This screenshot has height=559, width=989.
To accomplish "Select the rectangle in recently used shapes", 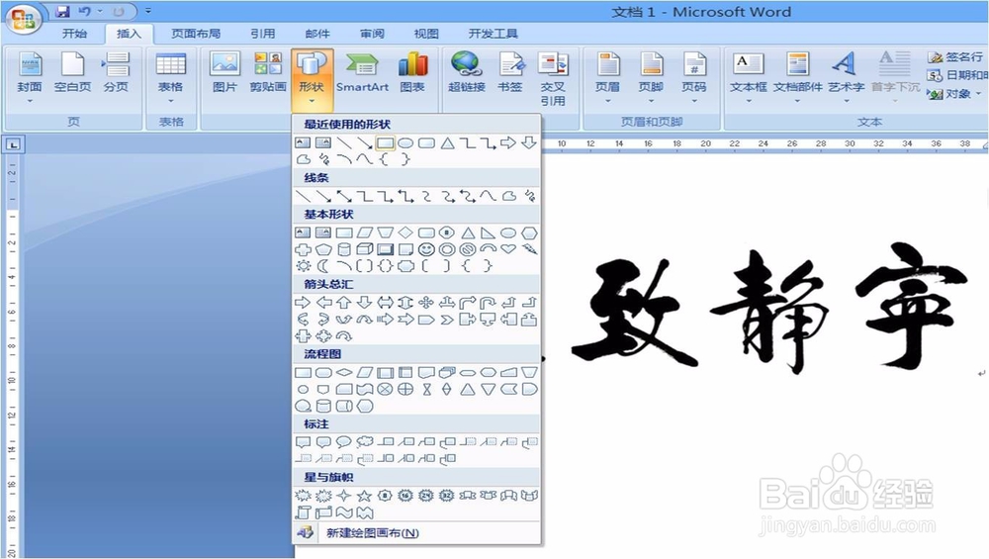I will (x=386, y=143).
